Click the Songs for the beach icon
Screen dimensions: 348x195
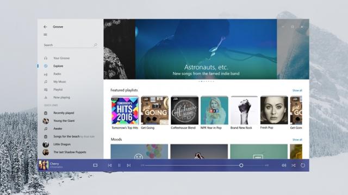tap(46, 136)
